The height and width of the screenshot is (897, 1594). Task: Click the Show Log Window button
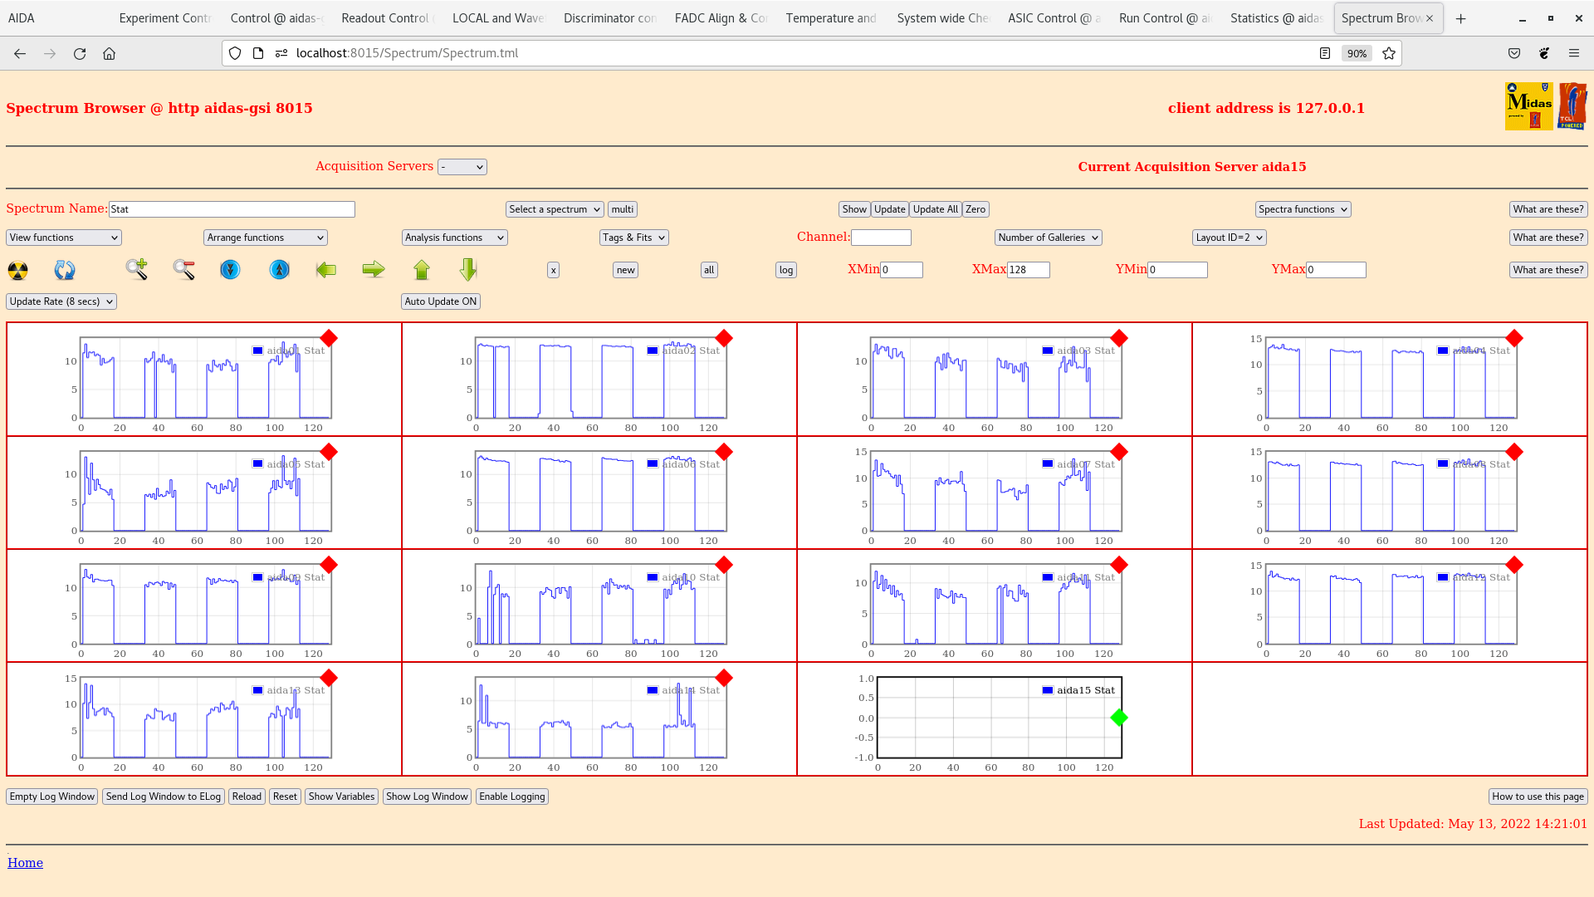(428, 797)
